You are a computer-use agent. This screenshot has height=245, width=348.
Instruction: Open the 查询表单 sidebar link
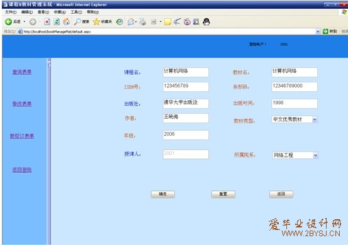(22, 72)
